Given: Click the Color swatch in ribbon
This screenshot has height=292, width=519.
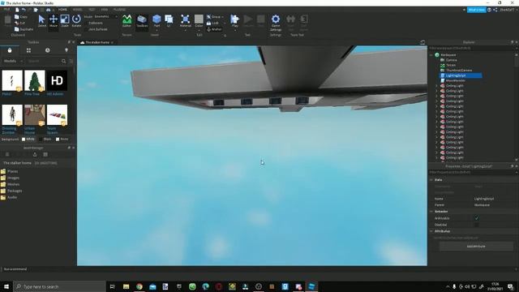Looking at the screenshot, I should pyautogui.click(x=199, y=19).
